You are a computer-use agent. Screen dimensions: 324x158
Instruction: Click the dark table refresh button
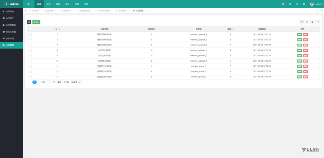(29, 22)
